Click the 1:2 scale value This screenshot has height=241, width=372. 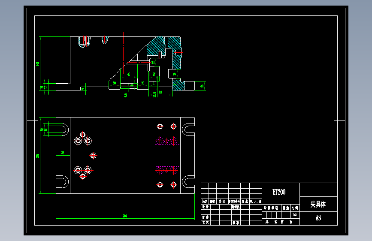coord(294,215)
